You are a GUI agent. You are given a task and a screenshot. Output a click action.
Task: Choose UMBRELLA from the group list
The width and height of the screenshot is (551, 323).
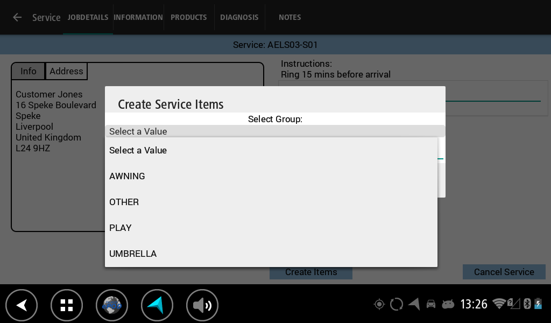271,254
